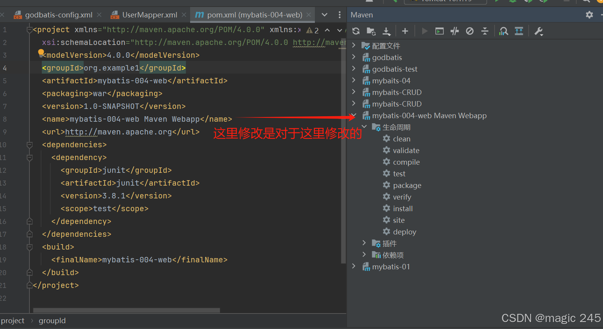603x329 pixels.
Task: Select the validate lifecycle goal
Action: [x=406, y=150]
